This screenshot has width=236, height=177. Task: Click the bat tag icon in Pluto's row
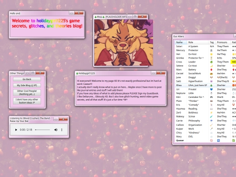212,101
